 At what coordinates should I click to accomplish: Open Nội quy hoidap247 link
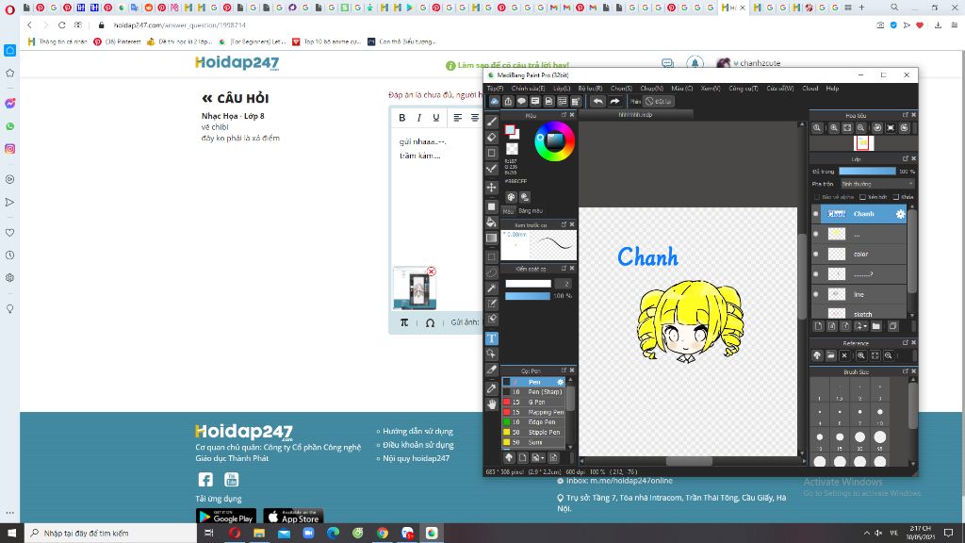pos(416,458)
